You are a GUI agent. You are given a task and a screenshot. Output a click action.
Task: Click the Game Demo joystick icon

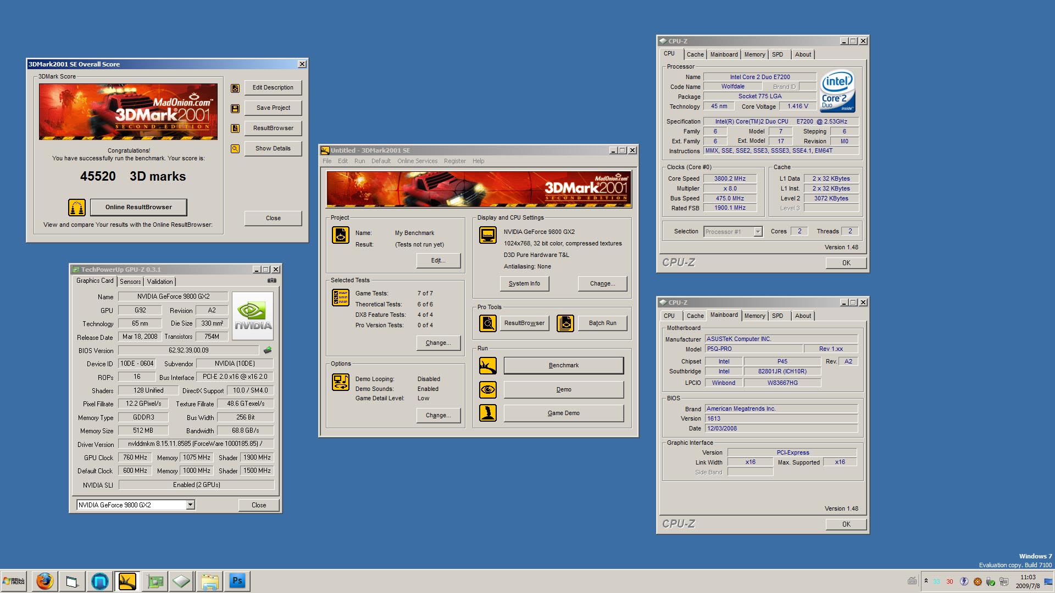(x=488, y=413)
